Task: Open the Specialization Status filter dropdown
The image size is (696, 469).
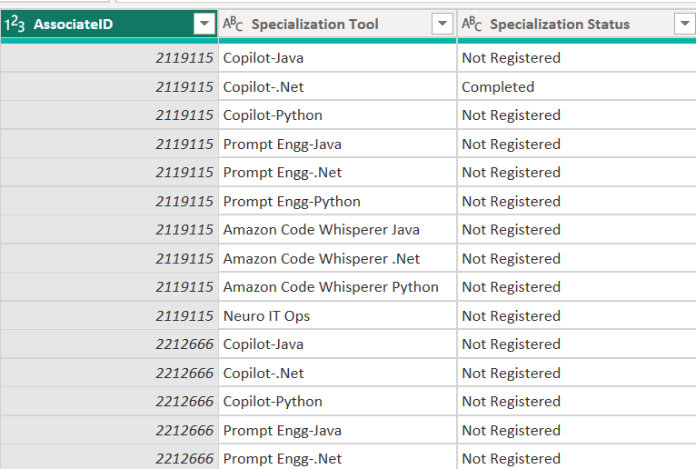Action: point(685,24)
